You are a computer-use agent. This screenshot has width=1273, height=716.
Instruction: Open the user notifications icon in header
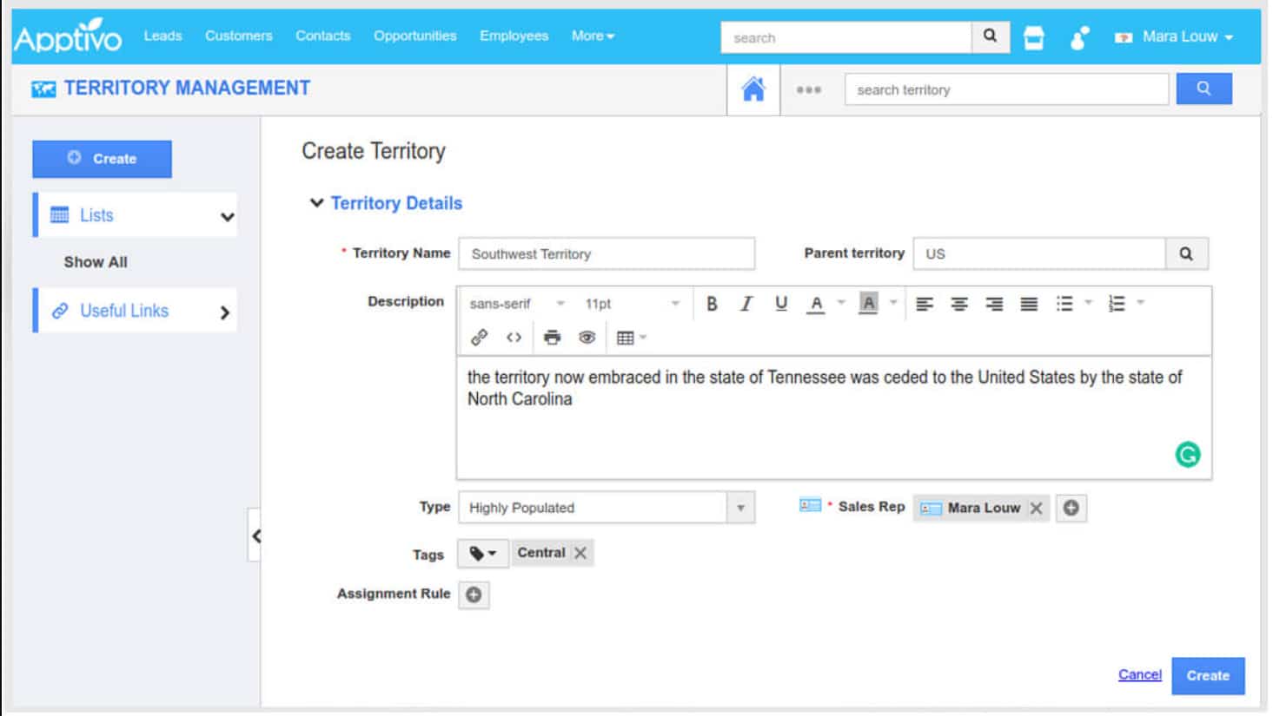tap(1078, 37)
